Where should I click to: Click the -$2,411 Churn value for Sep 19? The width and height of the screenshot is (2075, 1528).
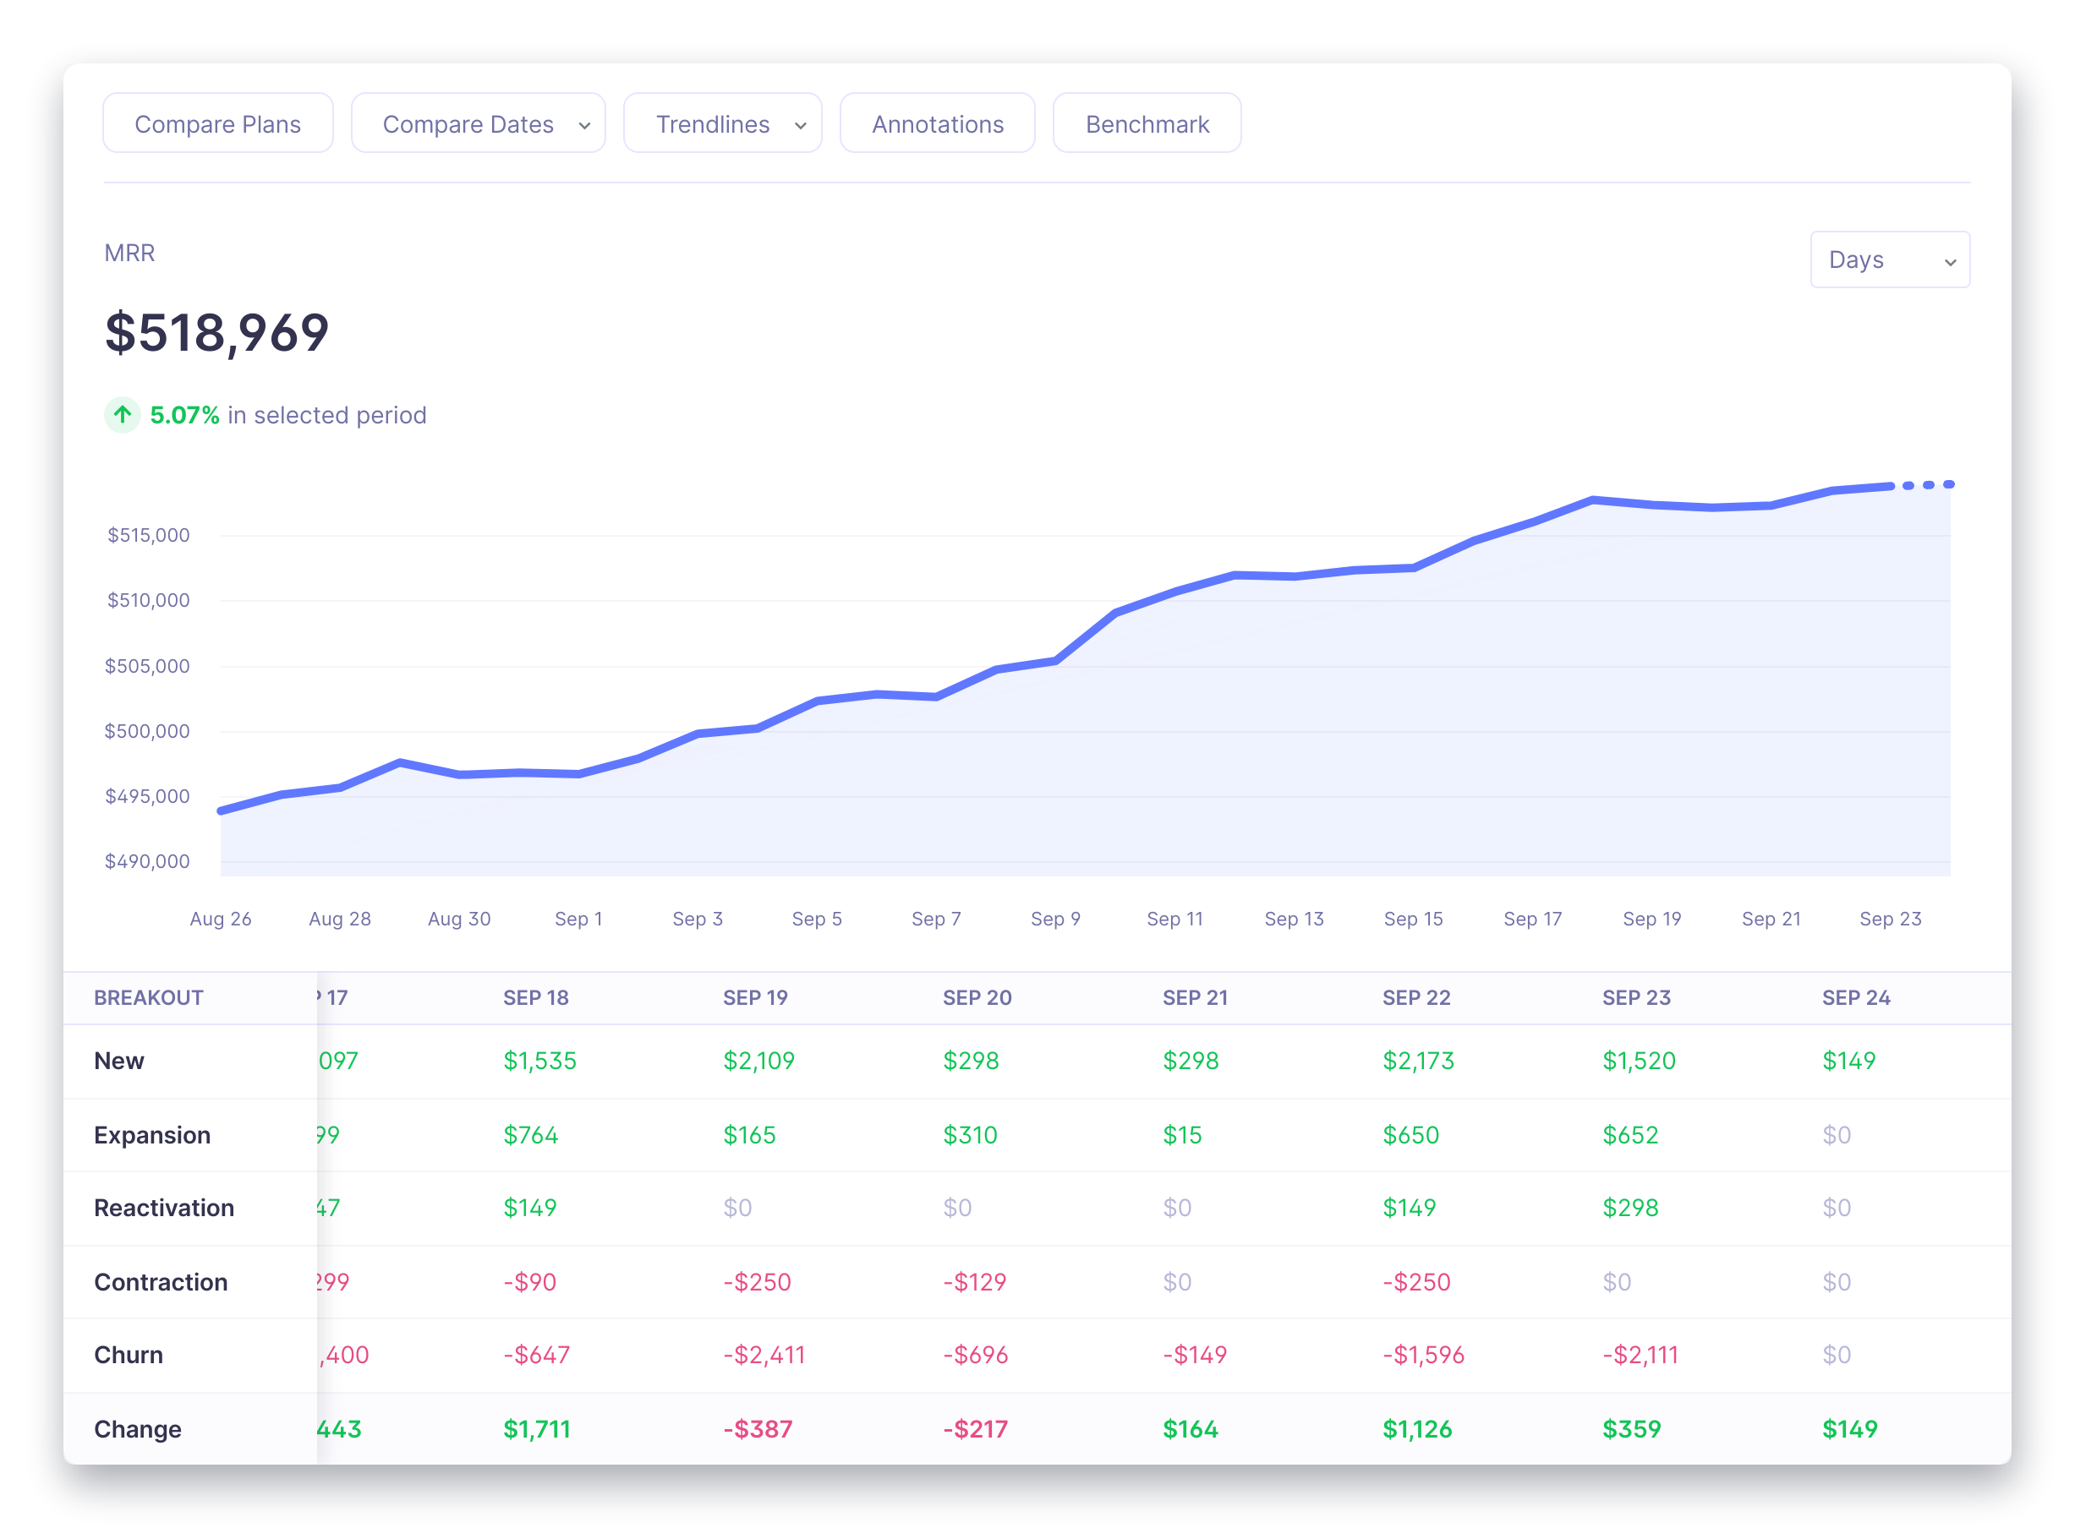764,1354
